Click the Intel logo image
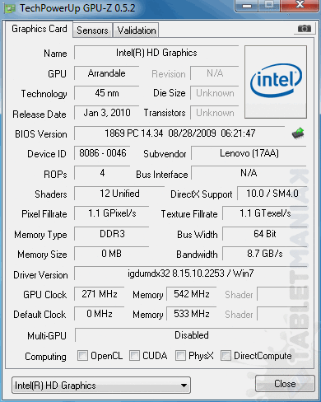The width and height of the screenshot is (321, 402). click(x=276, y=82)
